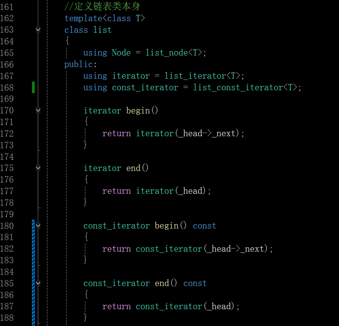
Task: Collapse iterator end() function fold at line 175
Action: click(x=38, y=168)
